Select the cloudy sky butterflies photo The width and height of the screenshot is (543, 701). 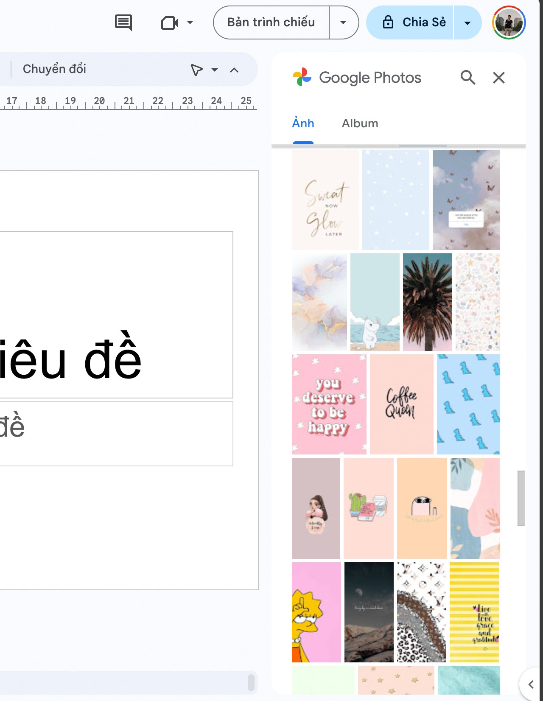coord(466,199)
